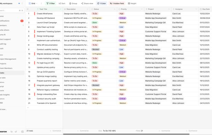Click the Status field type icon
The height and width of the screenshot is (135, 212).
click(92, 9)
